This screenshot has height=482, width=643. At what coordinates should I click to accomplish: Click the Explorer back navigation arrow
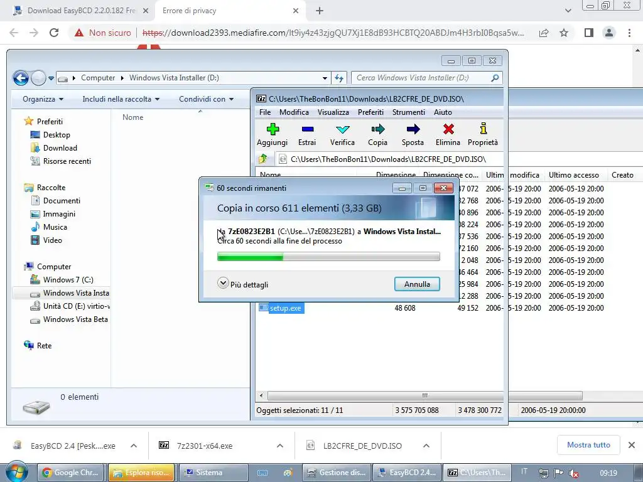tap(21, 77)
